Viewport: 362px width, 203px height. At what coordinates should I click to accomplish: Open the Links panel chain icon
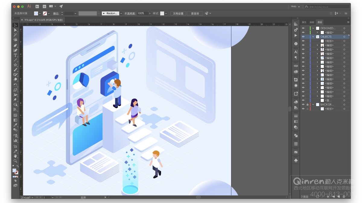click(x=296, y=66)
